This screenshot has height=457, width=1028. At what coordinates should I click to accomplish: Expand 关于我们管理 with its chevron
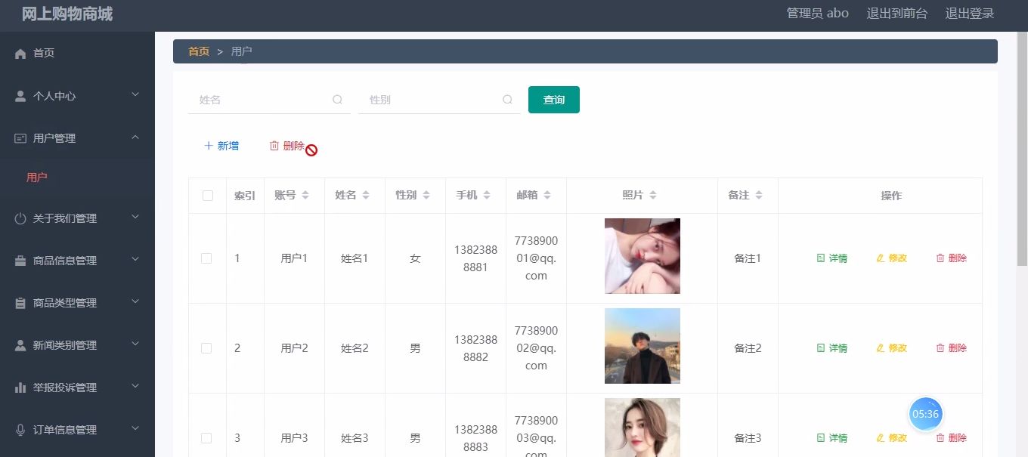135,218
